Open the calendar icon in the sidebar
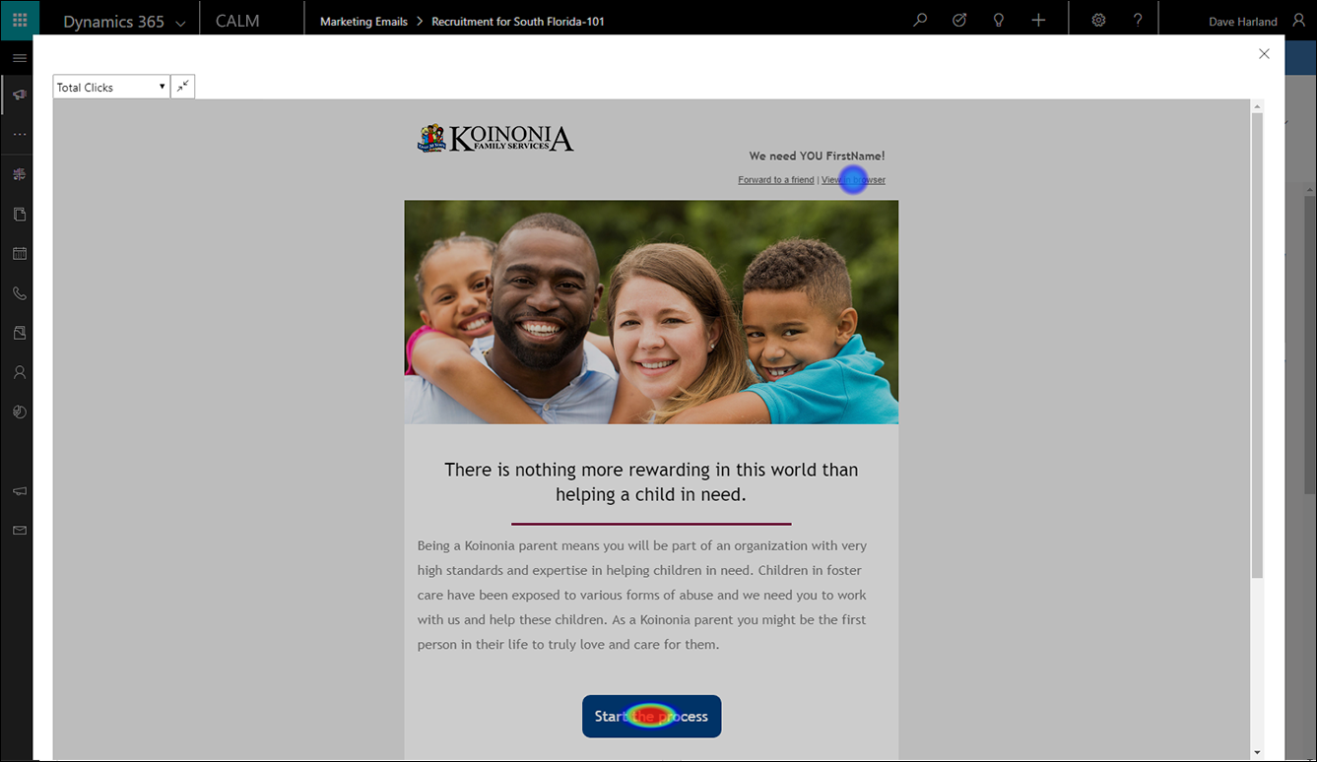Image resolution: width=1317 pixels, height=762 pixels. click(19, 253)
